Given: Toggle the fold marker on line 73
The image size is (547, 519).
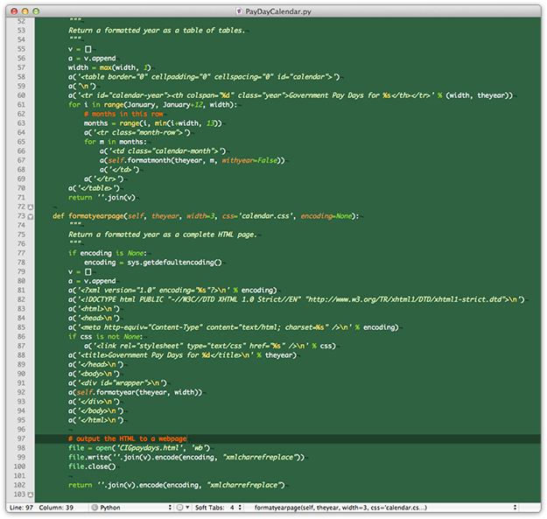Looking at the screenshot, I should (x=31, y=216).
